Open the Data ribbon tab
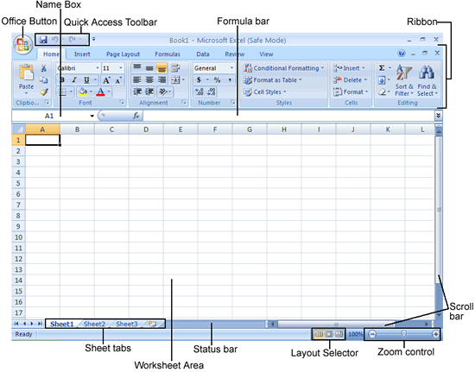The image size is (475, 372). click(x=203, y=54)
